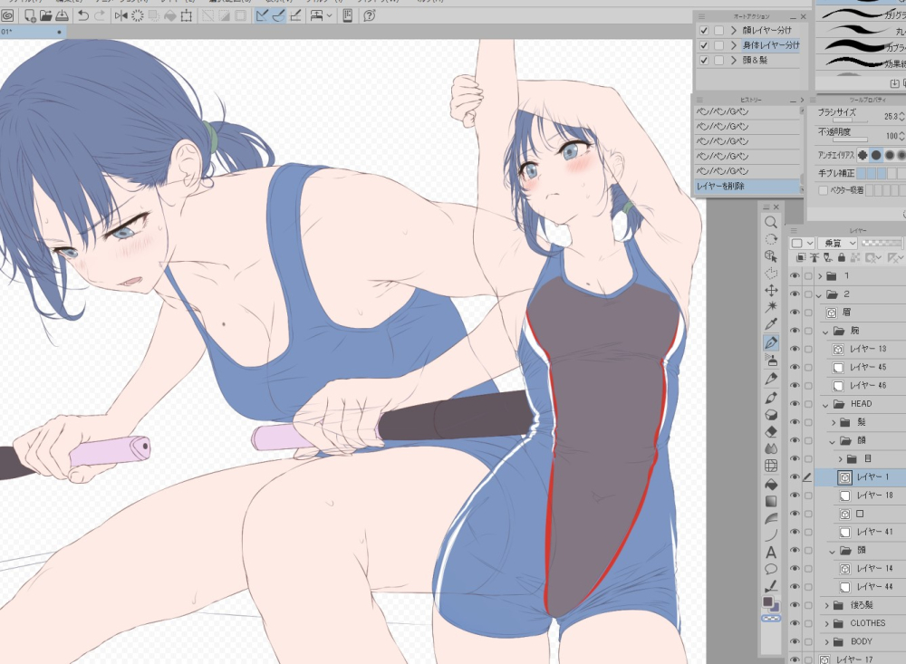
Task: Toggle checkbox for 顔&髪 auto action
Action: pos(704,60)
